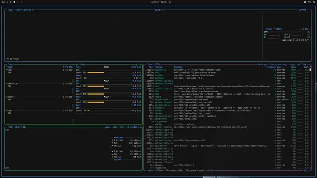Select the nautilus --new-window process row
317x178 pixels.
(227, 75)
